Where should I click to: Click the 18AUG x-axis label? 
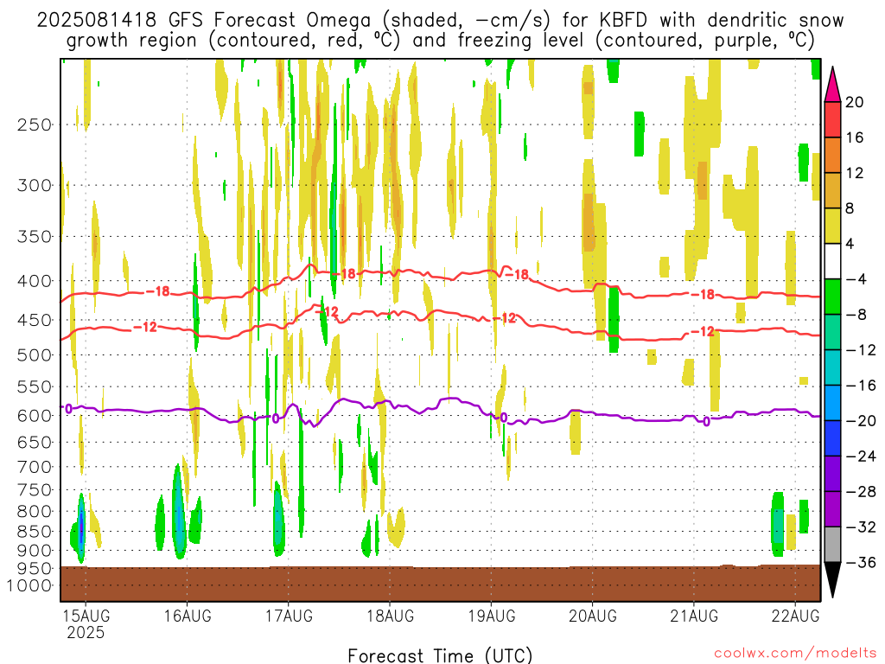point(390,616)
